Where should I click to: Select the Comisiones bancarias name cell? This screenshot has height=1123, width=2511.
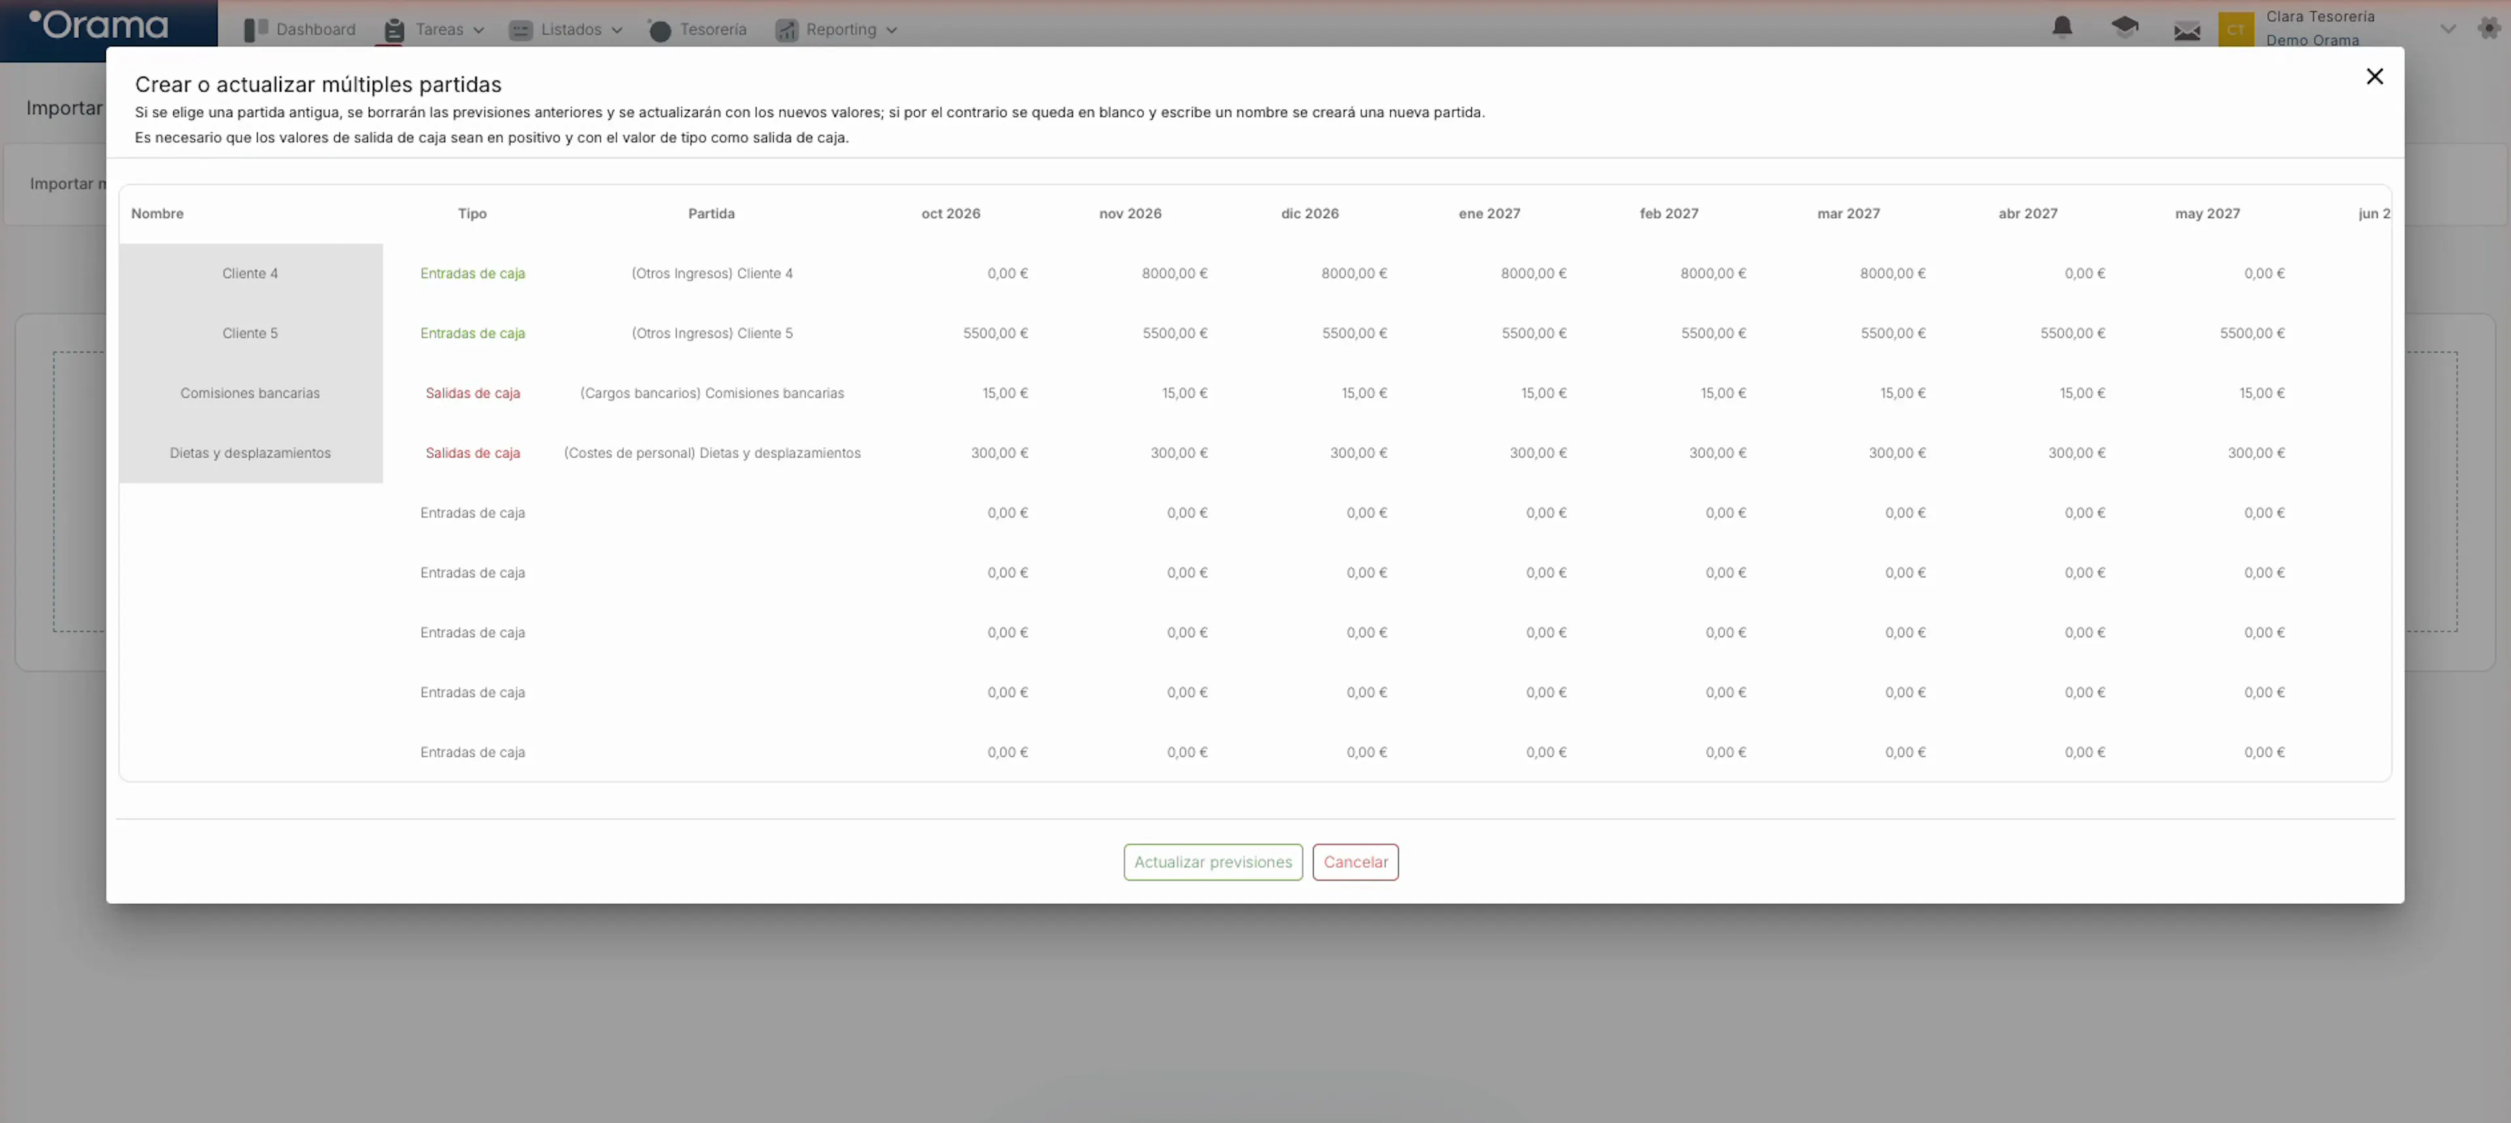coord(250,393)
